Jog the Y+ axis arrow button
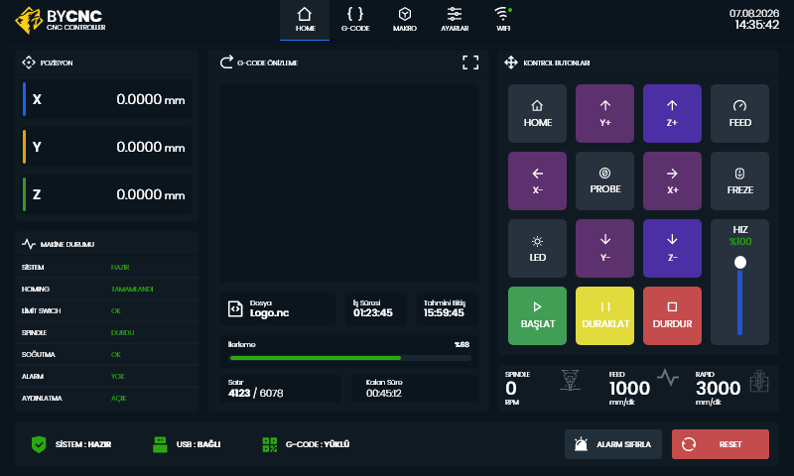This screenshot has height=476, width=794. (604, 113)
